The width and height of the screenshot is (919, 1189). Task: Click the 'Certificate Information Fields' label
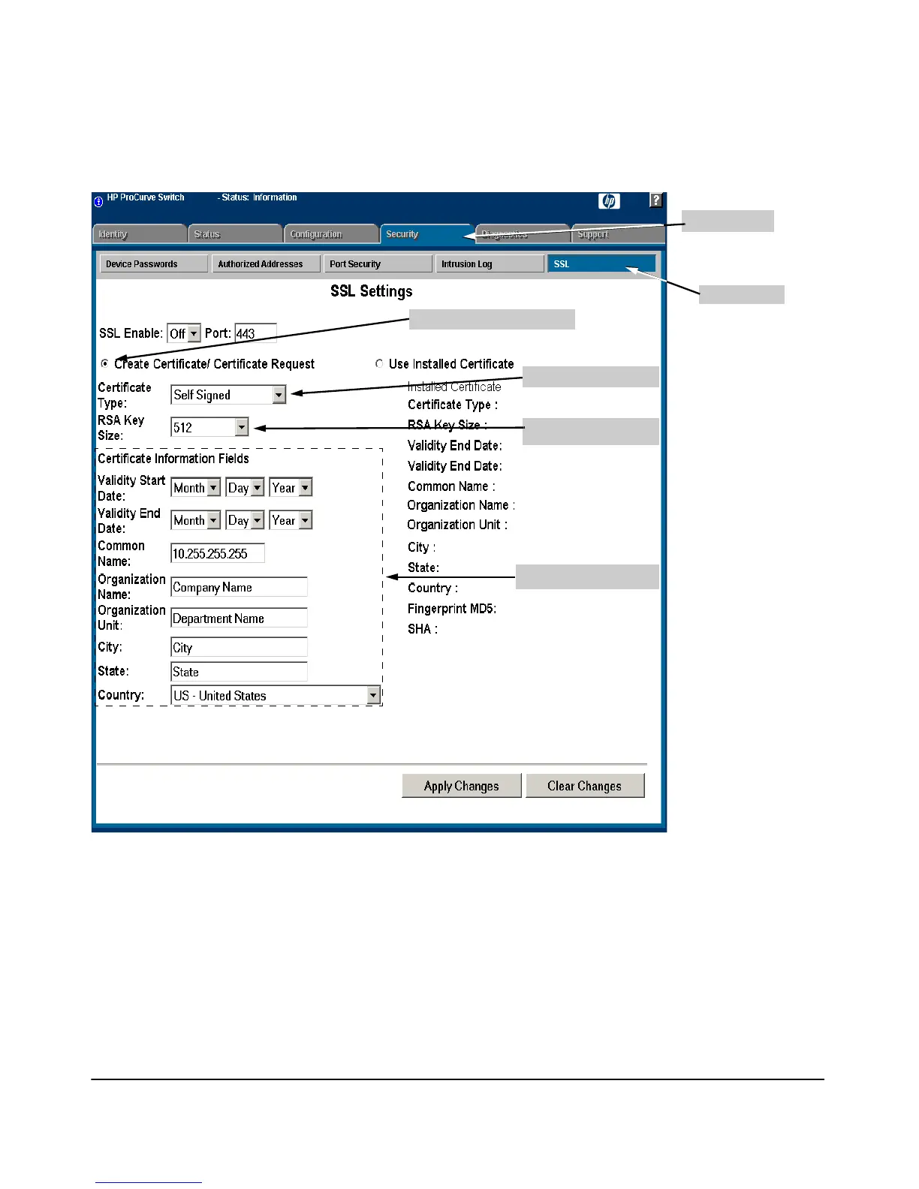pos(173,459)
